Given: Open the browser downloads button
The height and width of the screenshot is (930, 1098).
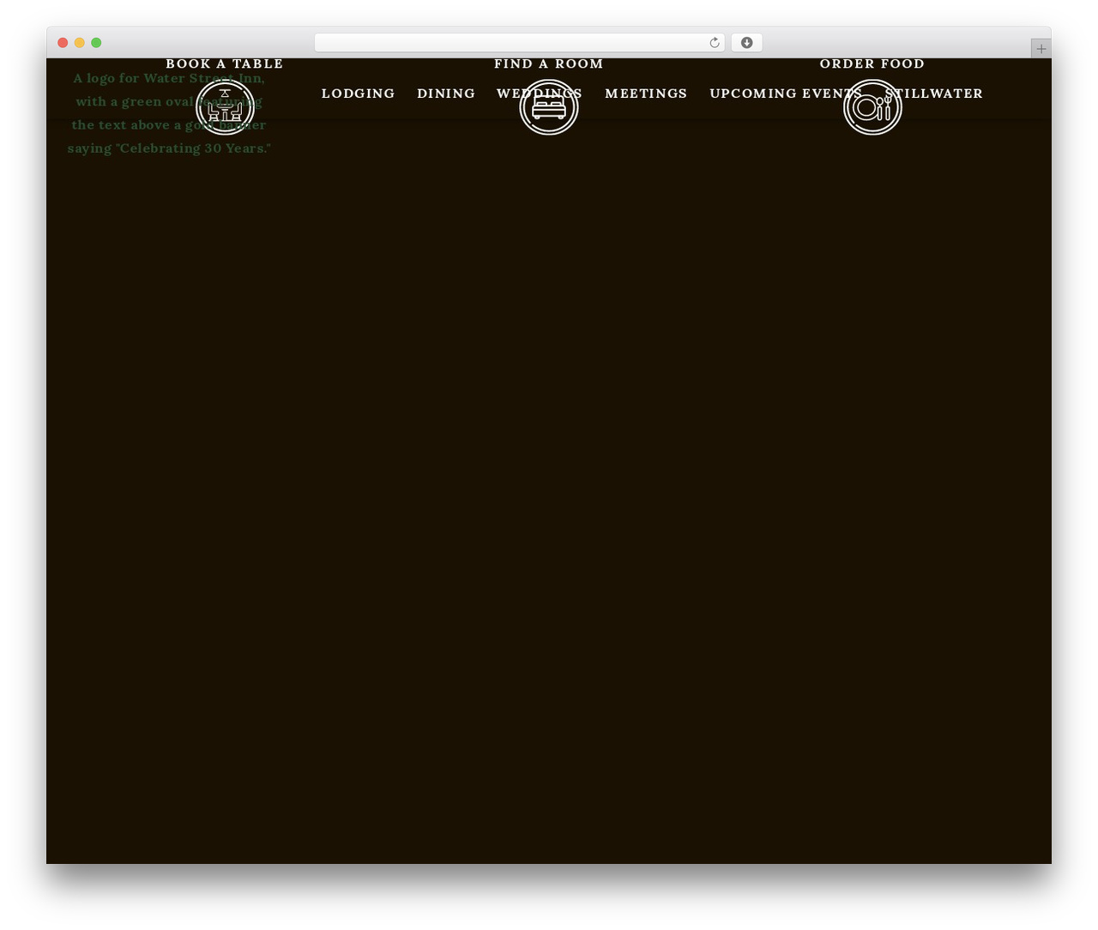Looking at the screenshot, I should tap(747, 43).
